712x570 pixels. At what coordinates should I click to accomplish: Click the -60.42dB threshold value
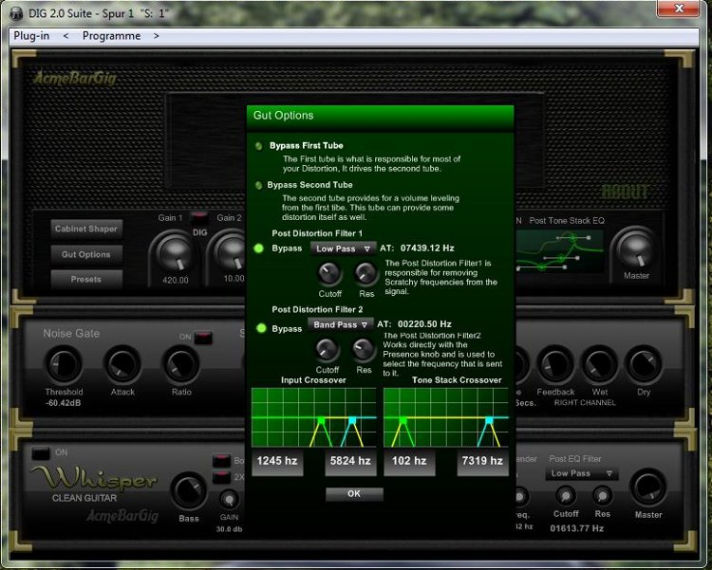click(64, 403)
